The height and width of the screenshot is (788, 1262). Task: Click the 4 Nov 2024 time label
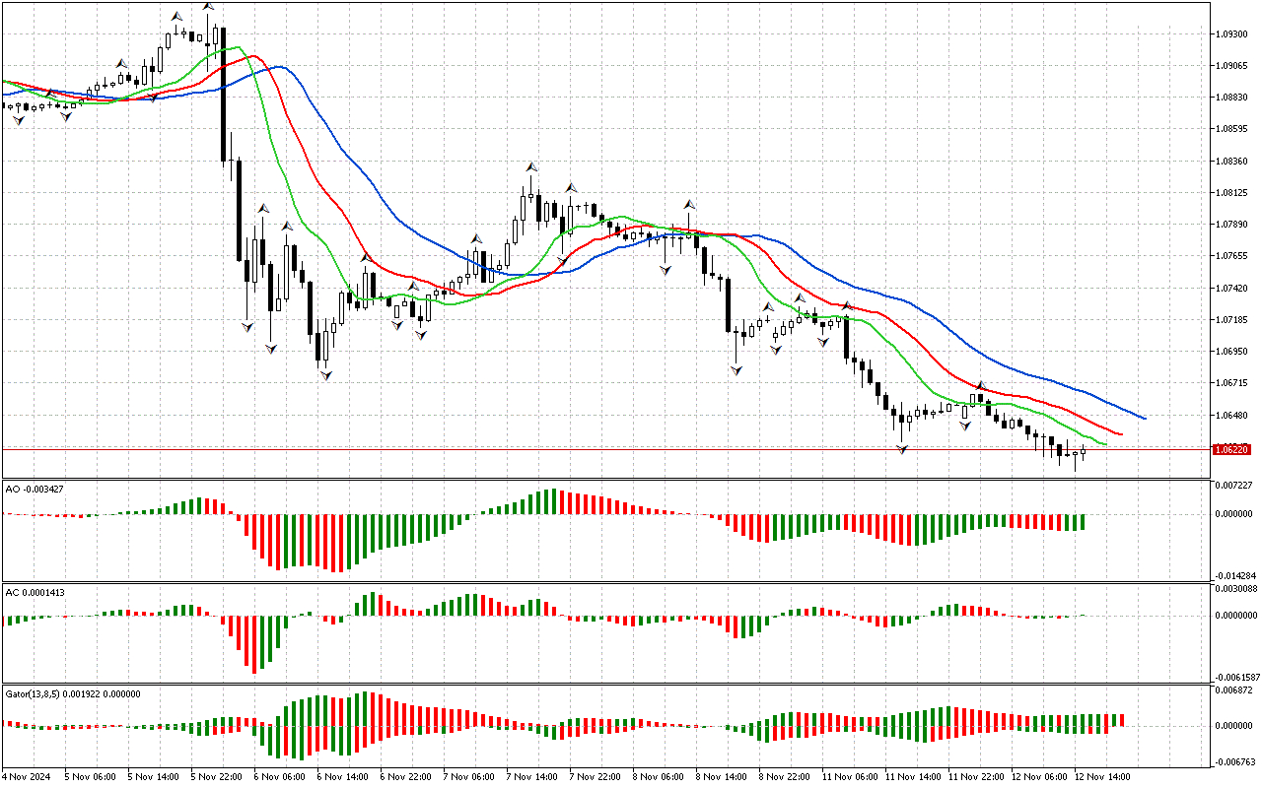pyautogui.click(x=25, y=777)
